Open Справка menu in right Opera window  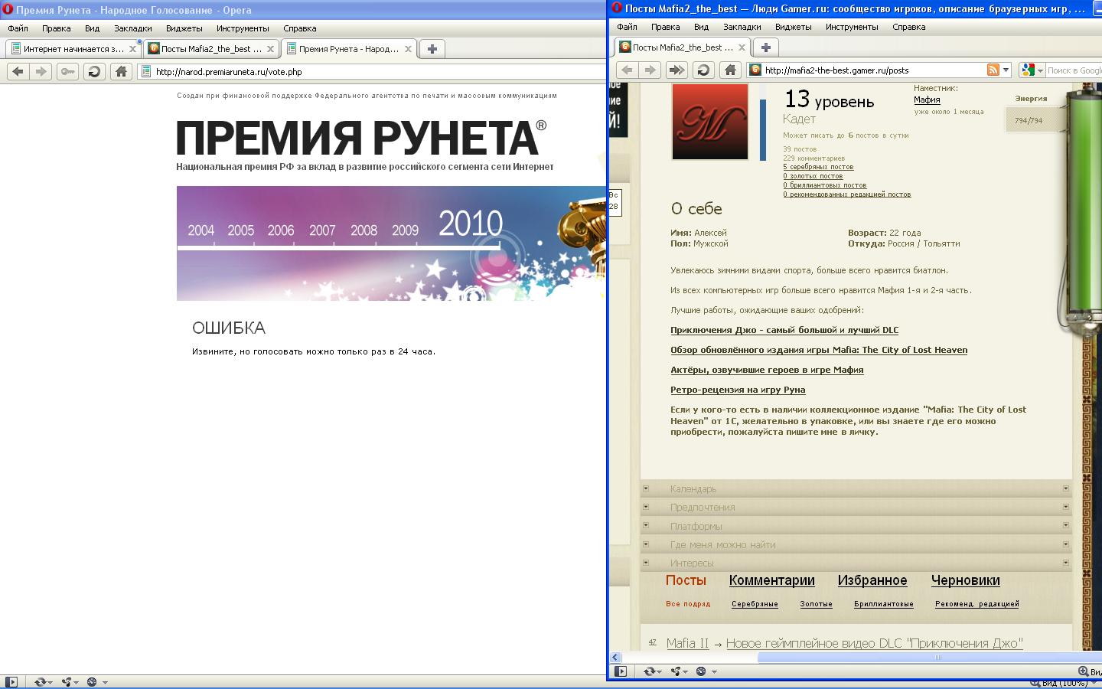click(x=909, y=27)
